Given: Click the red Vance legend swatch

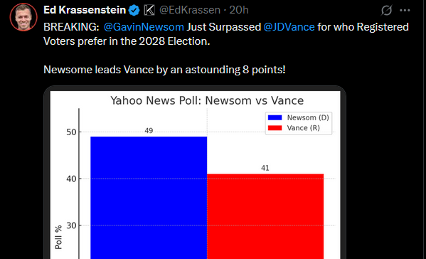Looking at the screenshot, I should point(275,128).
